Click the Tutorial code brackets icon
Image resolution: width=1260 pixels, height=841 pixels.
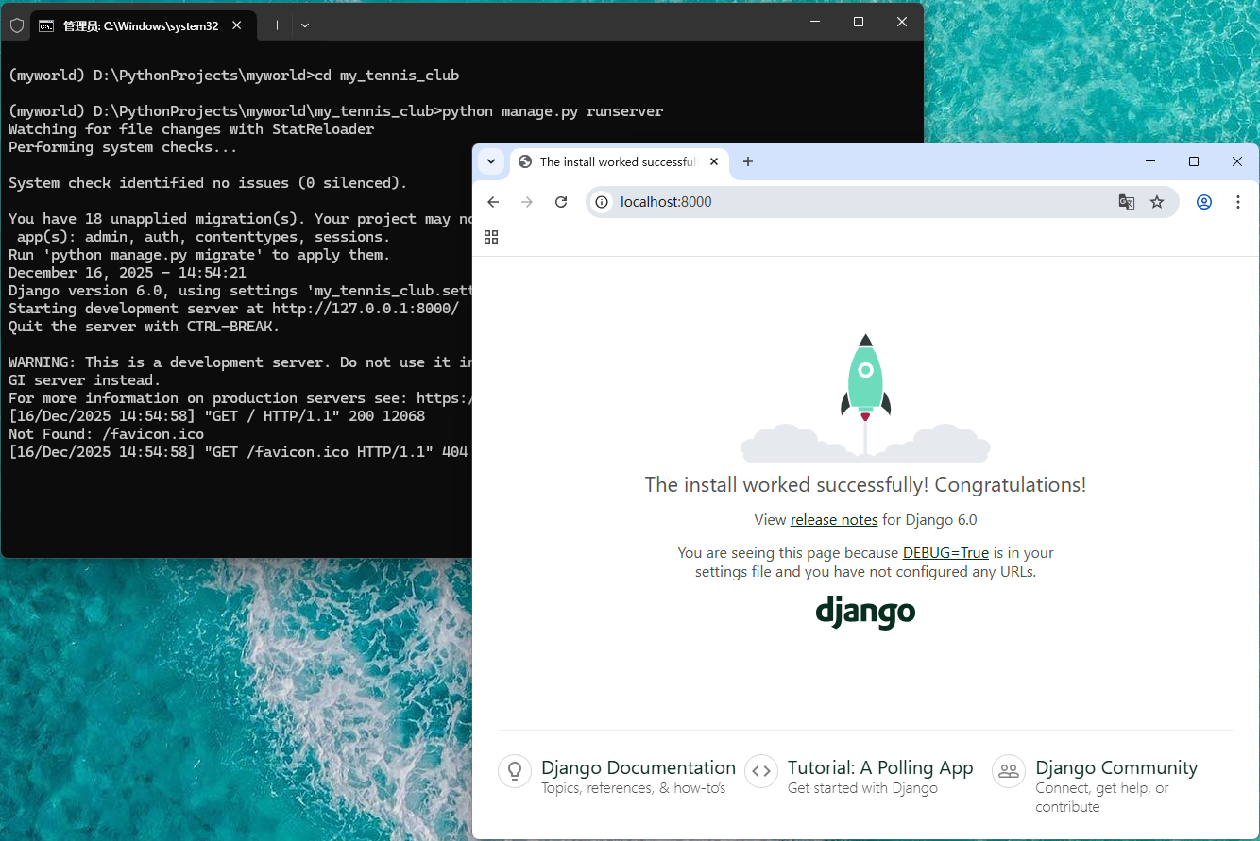(761, 771)
